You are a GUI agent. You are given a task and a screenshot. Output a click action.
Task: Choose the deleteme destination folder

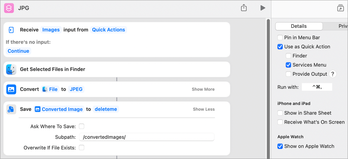click(x=106, y=109)
